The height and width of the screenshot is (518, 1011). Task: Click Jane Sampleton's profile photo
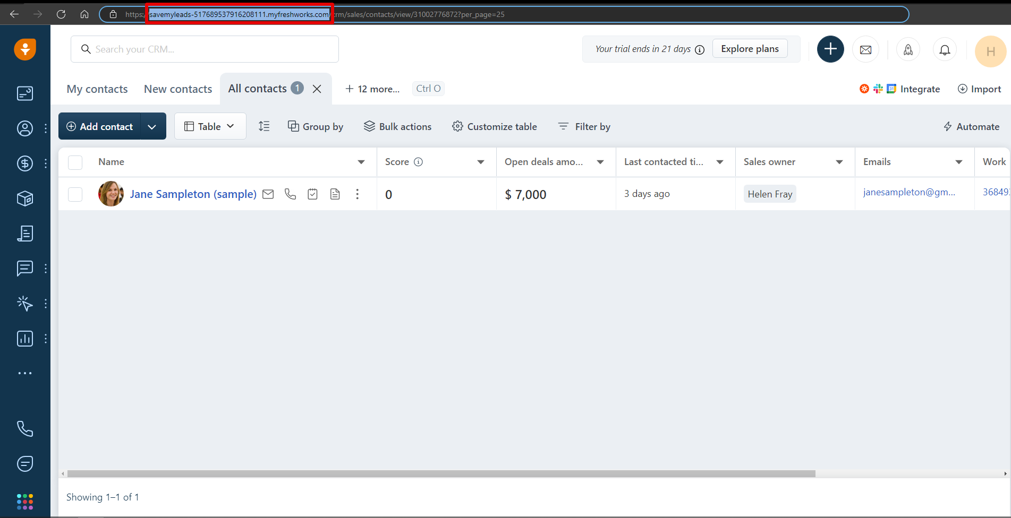[x=111, y=194]
